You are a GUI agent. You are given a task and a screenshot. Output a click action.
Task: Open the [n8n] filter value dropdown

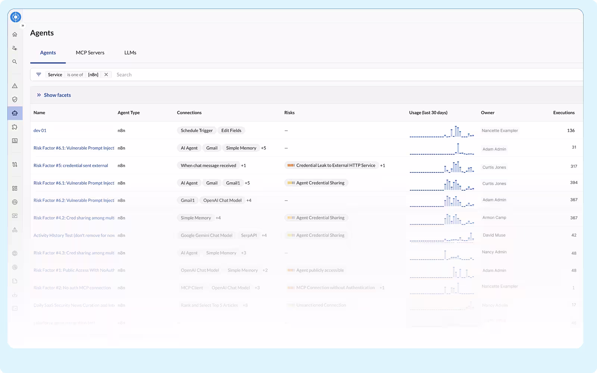[x=93, y=75]
